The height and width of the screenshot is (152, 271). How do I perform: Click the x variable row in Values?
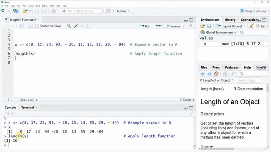[x=233, y=44]
